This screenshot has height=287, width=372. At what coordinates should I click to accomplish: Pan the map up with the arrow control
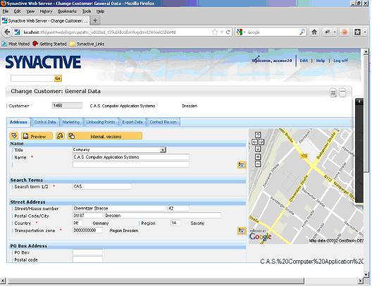258,135
